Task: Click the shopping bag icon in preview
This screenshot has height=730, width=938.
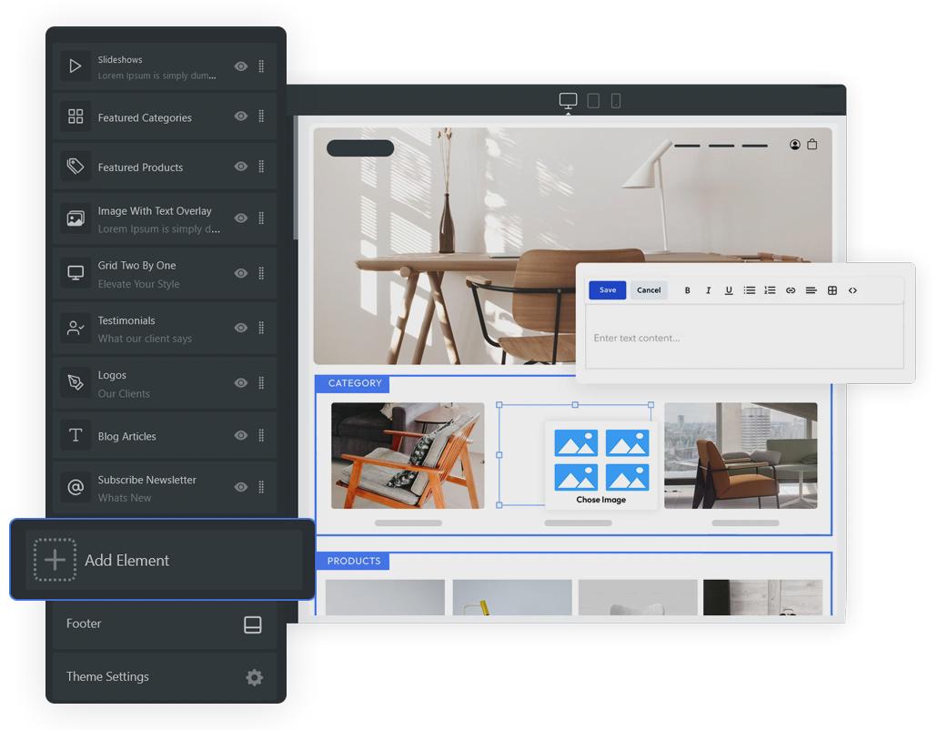Action: coord(812,144)
